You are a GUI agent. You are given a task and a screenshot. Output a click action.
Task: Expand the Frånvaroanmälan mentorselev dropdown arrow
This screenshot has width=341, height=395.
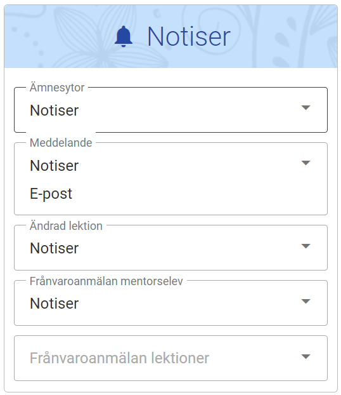(306, 301)
